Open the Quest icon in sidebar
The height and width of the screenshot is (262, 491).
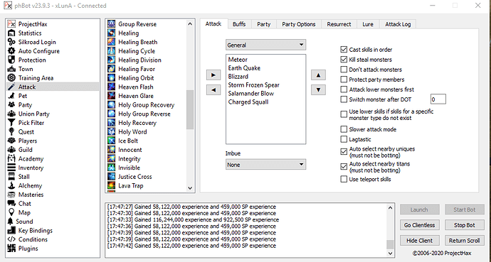pyautogui.click(x=11, y=132)
